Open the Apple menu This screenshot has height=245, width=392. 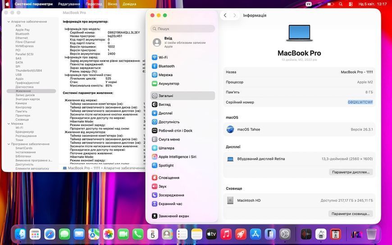[7, 4]
